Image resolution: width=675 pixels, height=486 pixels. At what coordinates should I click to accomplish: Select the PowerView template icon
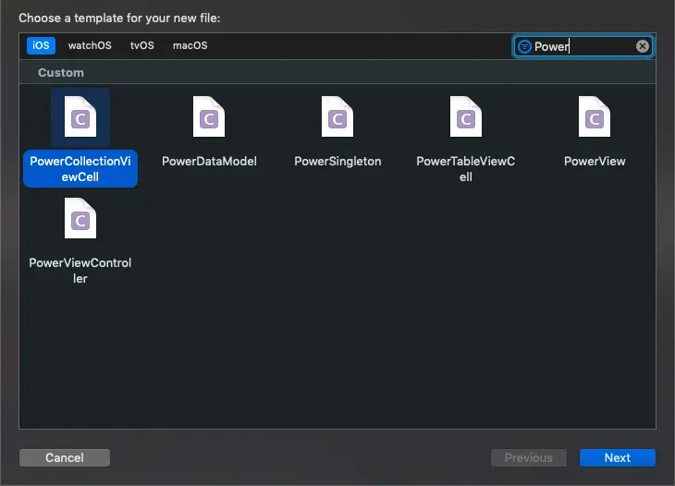[x=595, y=116]
